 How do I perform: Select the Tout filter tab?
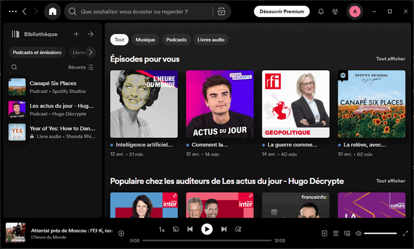[119, 40]
